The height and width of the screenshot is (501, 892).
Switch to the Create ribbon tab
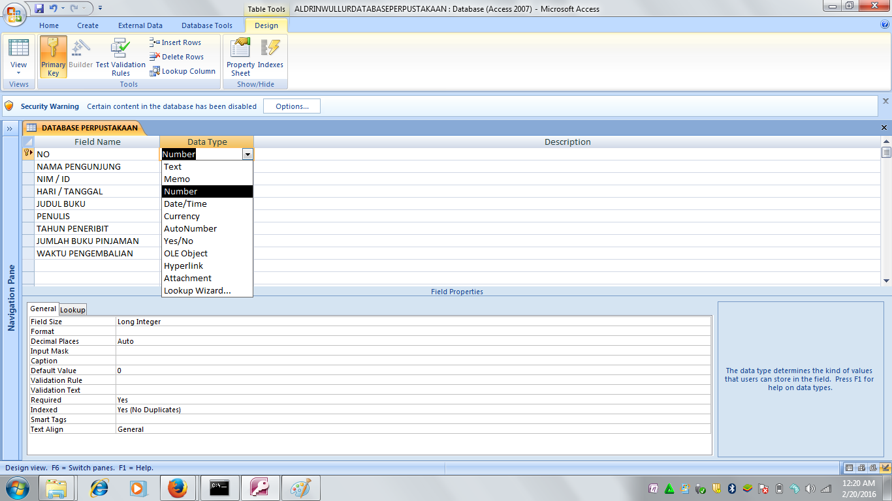[88, 25]
